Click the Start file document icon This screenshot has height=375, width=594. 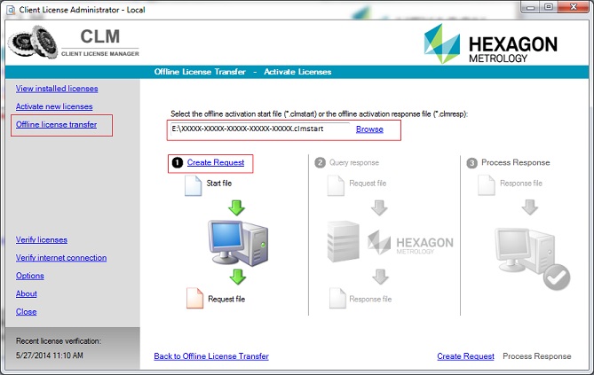click(193, 184)
